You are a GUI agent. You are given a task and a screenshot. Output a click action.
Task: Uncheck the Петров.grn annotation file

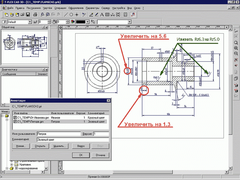15,121
